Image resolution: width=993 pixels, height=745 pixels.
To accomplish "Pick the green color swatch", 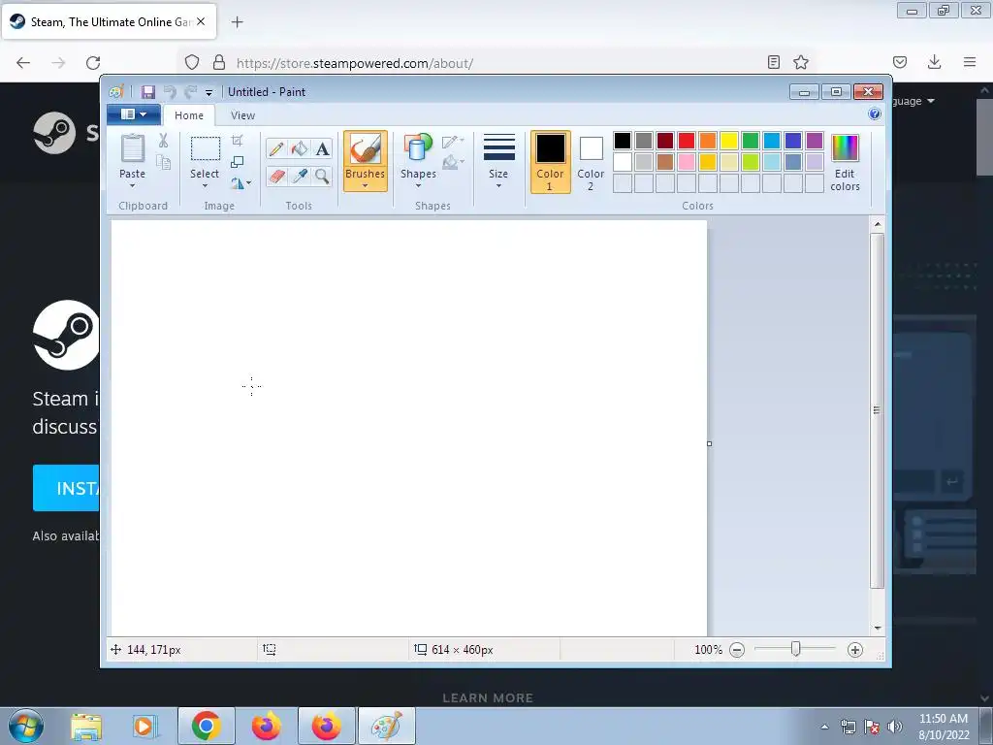I will coord(751,141).
